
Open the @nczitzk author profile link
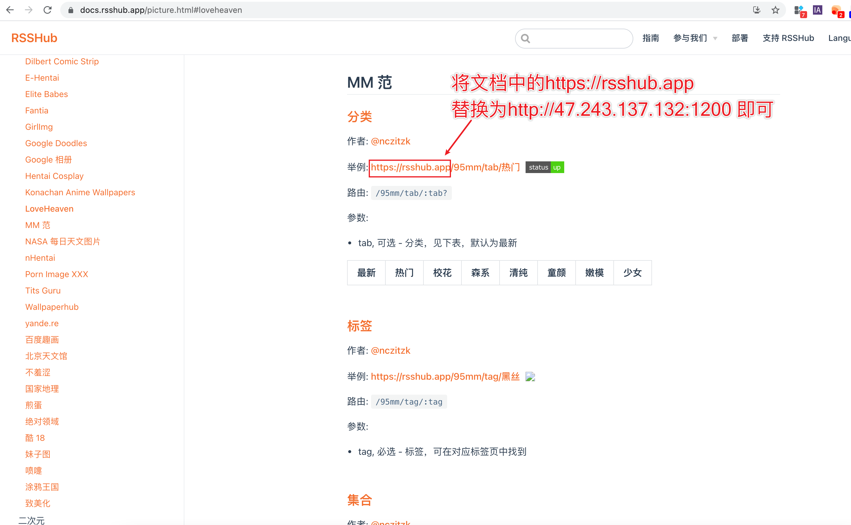pyautogui.click(x=390, y=141)
